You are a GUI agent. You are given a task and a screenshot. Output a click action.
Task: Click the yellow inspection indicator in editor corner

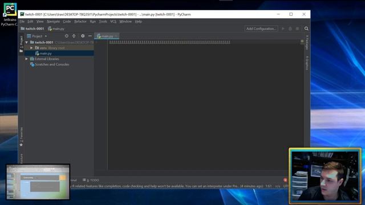click(302, 41)
